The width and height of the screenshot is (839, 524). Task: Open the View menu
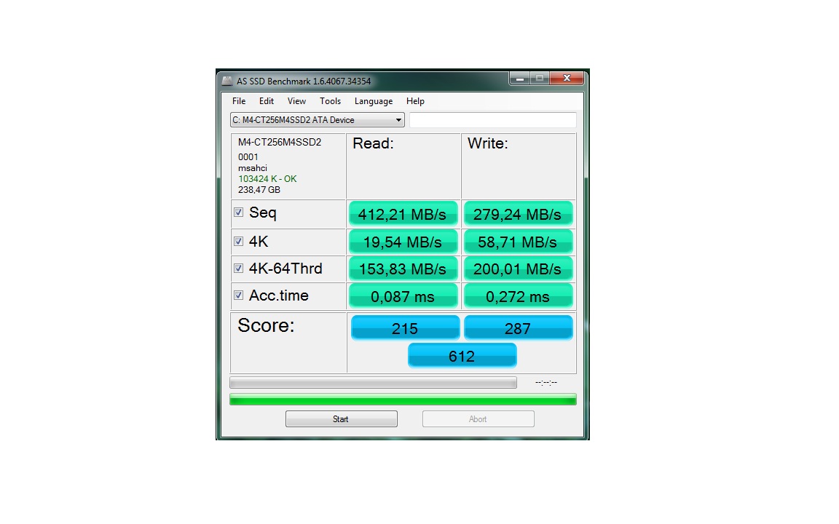pyautogui.click(x=296, y=101)
